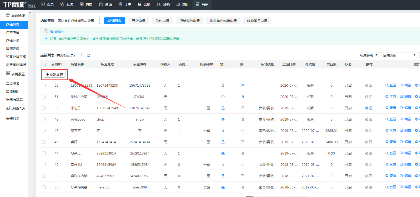
Task: Expand the 店铺类别 dropdown filter
Action: [399, 55]
